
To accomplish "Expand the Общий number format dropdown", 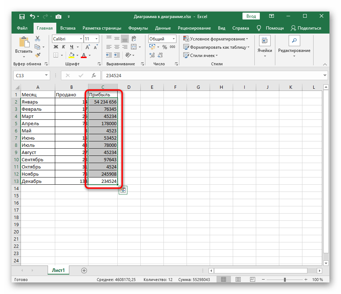I will (174, 39).
